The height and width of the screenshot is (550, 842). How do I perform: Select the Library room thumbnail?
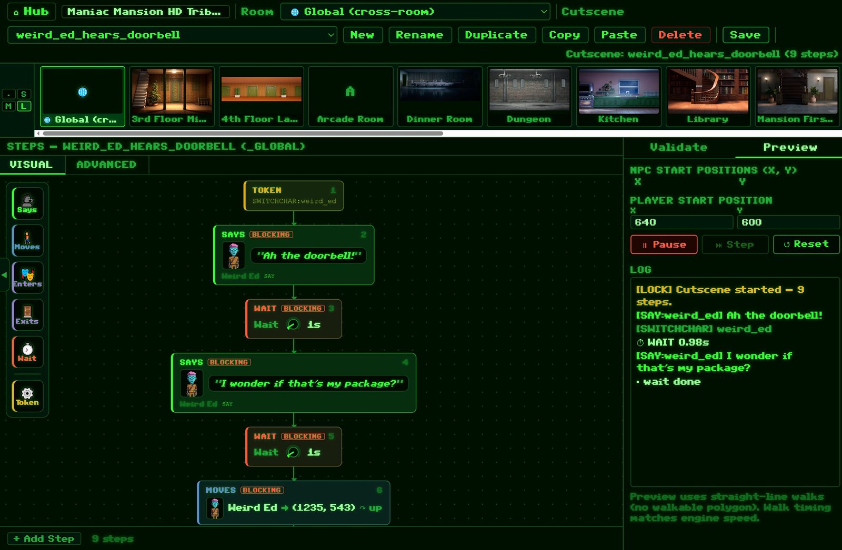click(x=708, y=96)
